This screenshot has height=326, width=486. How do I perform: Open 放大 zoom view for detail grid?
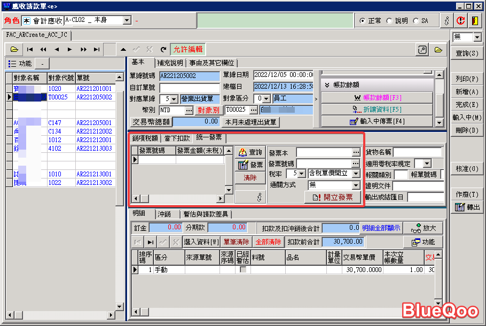pyautogui.click(x=424, y=228)
